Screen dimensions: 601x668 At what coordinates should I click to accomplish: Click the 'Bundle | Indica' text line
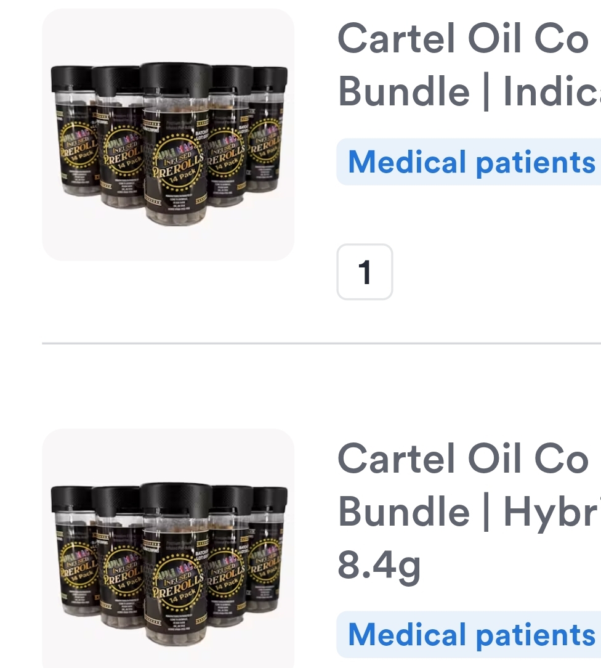(469, 91)
